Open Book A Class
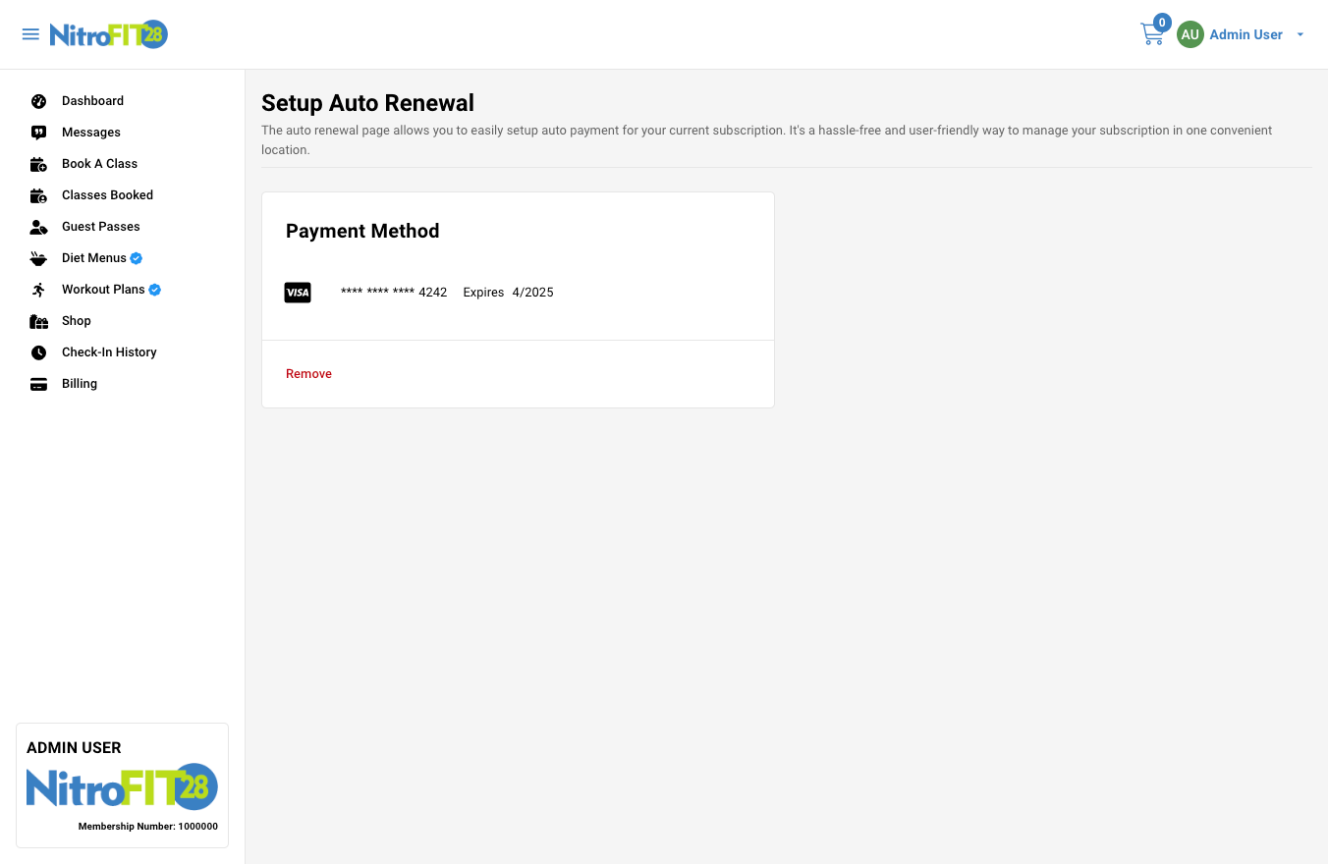The width and height of the screenshot is (1328, 864). [x=99, y=163]
